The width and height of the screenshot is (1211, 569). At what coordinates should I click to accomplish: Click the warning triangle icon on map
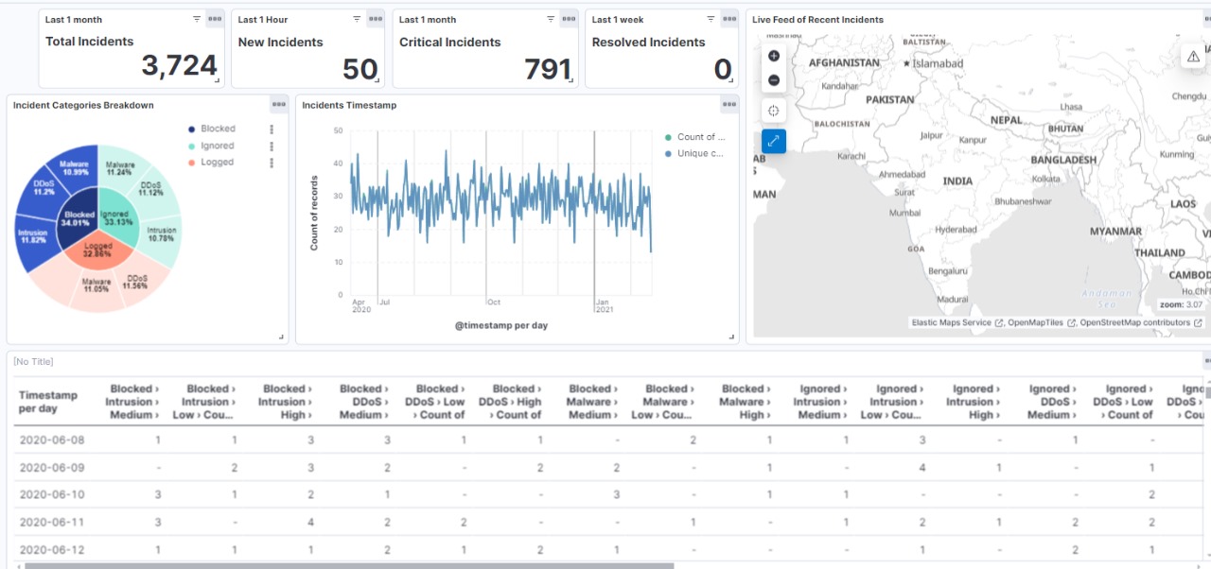1193,57
